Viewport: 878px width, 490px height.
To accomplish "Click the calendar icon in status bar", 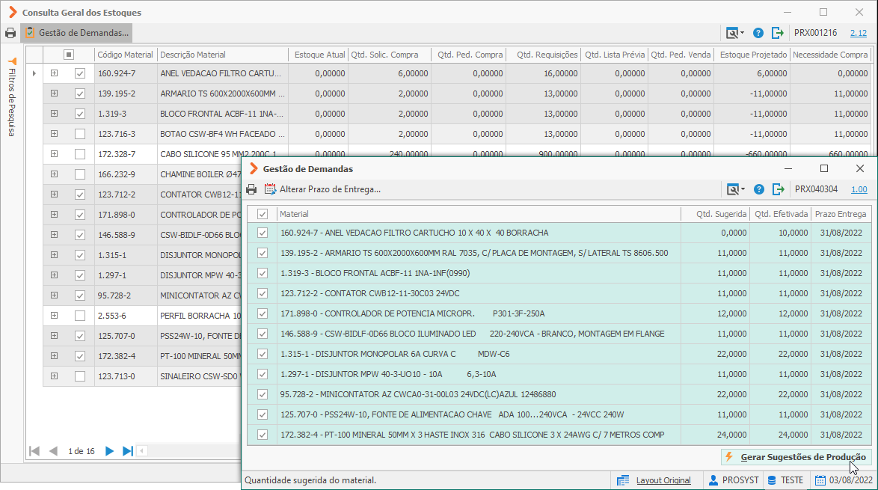I will (x=820, y=480).
